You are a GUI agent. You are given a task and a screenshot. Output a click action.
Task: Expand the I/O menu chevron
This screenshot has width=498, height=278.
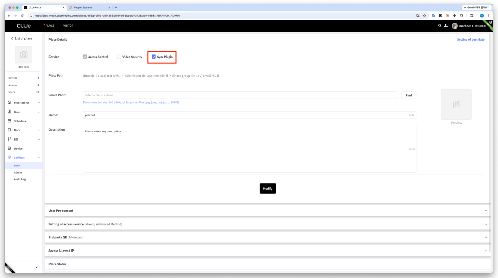click(39, 140)
